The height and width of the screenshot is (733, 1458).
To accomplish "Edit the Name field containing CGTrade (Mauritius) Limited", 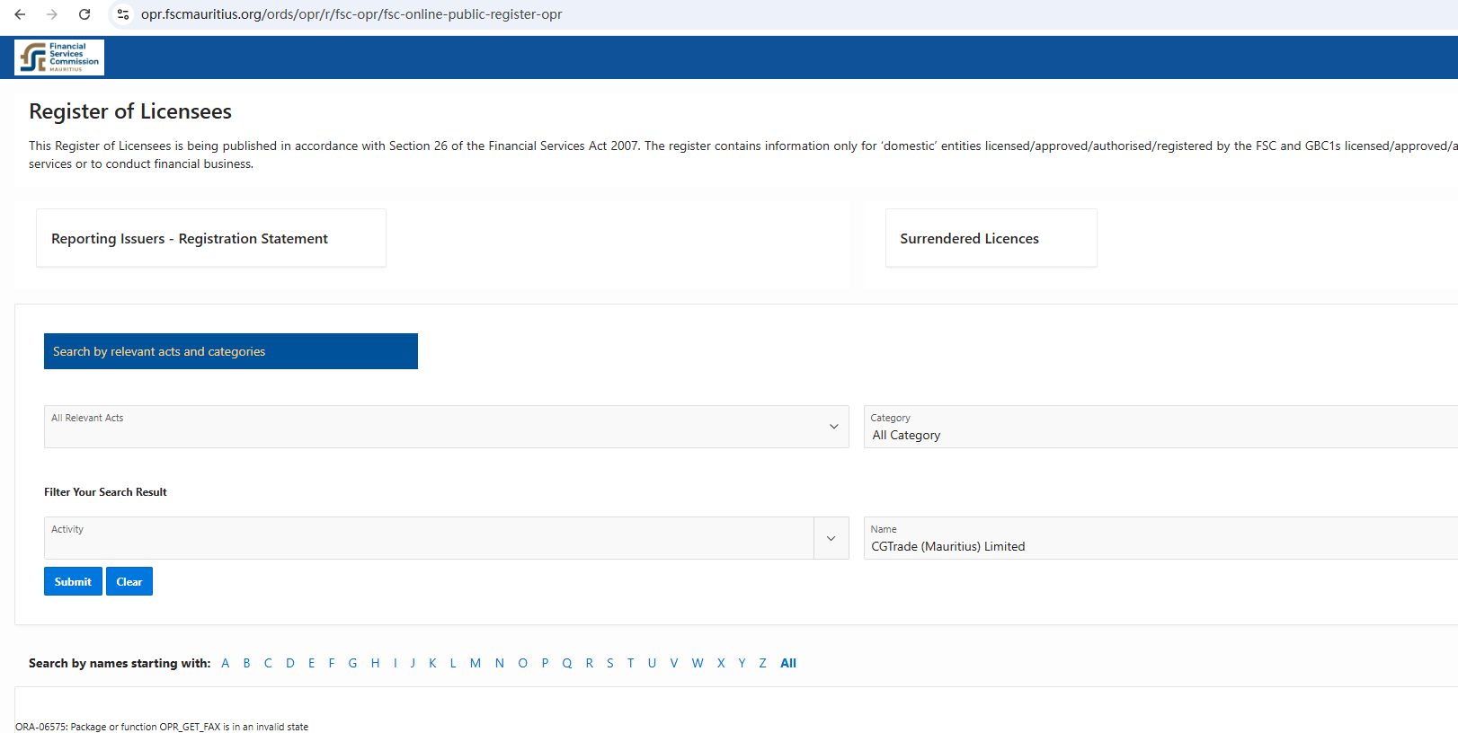I will click(x=1160, y=538).
